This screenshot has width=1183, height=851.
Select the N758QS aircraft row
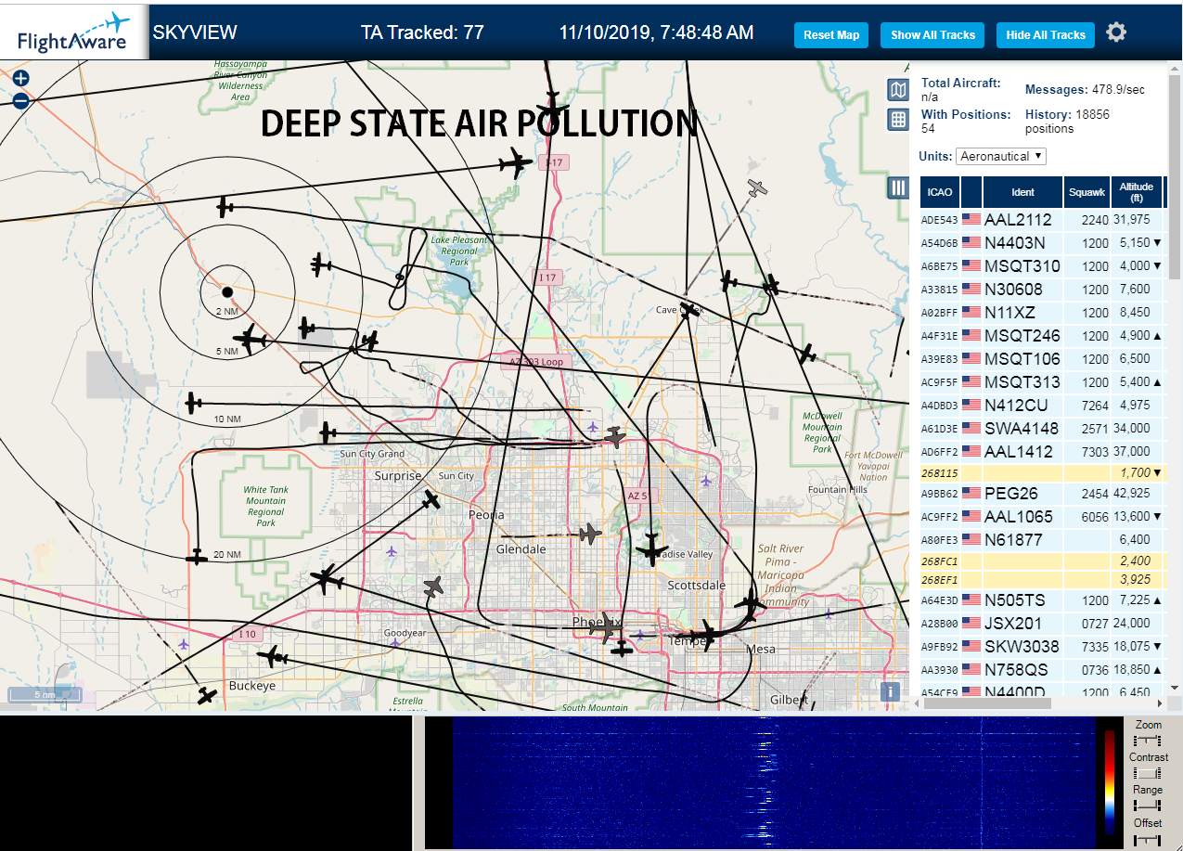click(x=1043, y=669)
